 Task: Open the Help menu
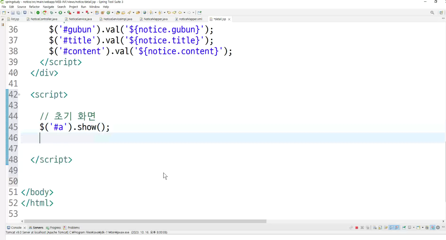(106, 7)
